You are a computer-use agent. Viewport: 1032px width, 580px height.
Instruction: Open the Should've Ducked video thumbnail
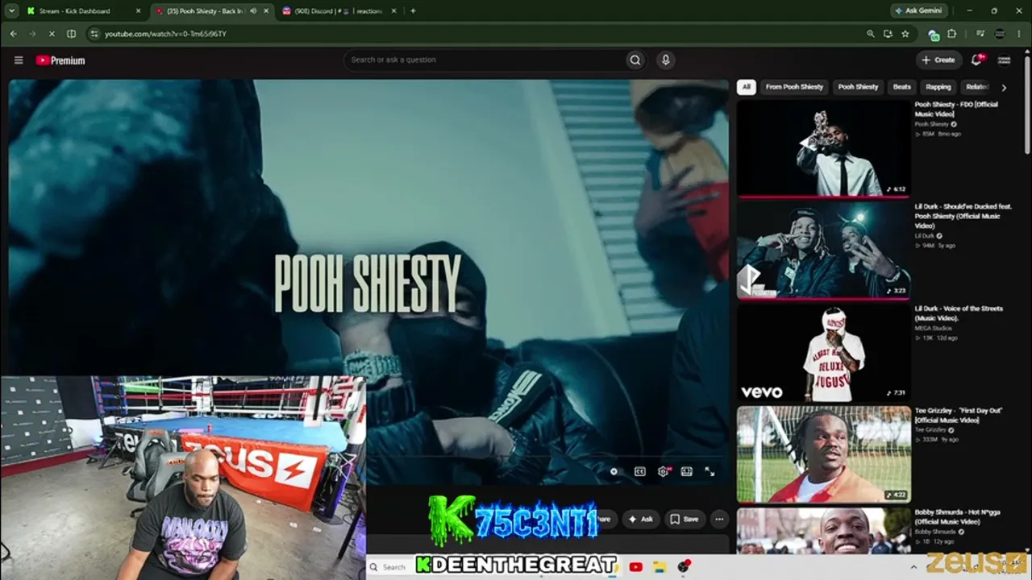point(823,251)
